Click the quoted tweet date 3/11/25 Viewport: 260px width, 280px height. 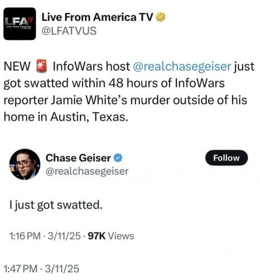(x=64, y=236)
